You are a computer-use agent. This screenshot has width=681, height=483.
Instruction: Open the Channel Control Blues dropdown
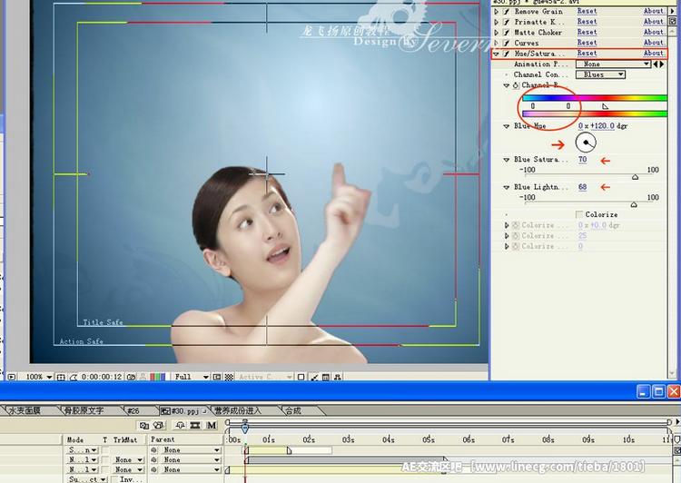[600, 74]
